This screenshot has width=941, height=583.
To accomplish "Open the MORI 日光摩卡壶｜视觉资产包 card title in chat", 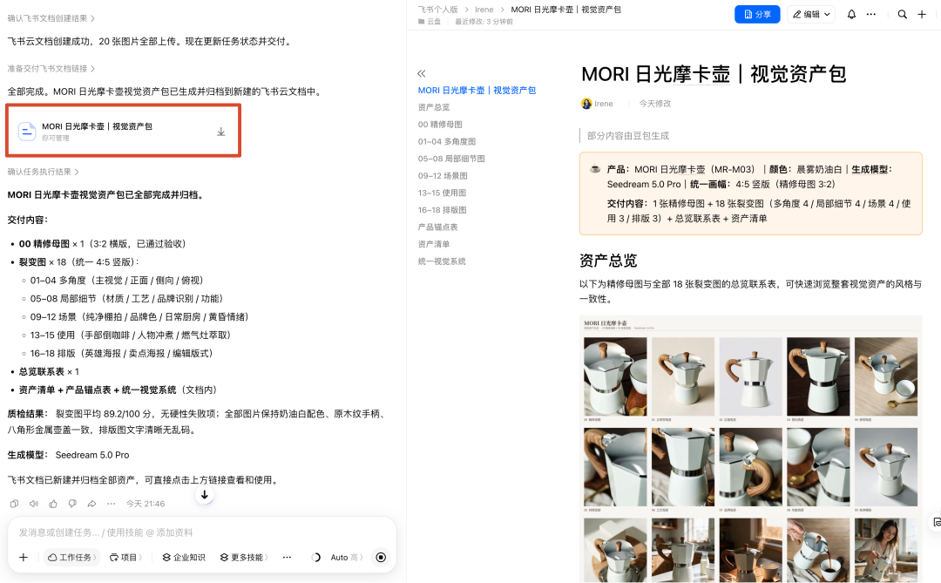I will 97,126.
